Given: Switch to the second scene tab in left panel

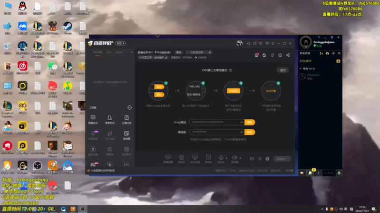Looking at the screenshot, I should 109,53.
